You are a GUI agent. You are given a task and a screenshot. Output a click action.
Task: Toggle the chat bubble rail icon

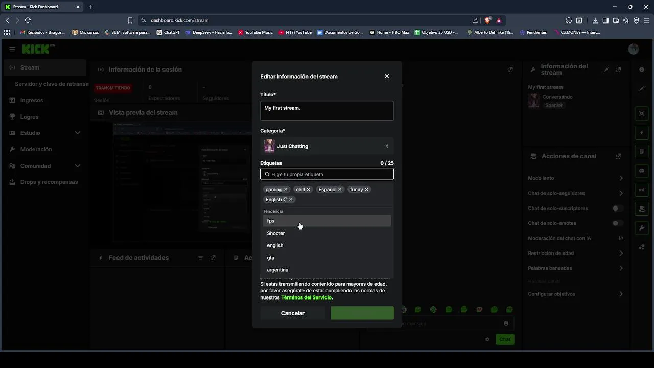tap(642, 171)
